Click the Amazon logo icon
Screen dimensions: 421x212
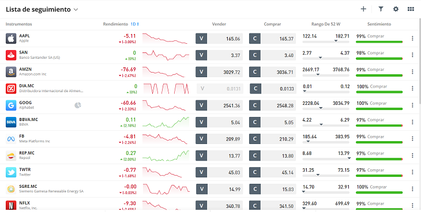tap(11, 72)
